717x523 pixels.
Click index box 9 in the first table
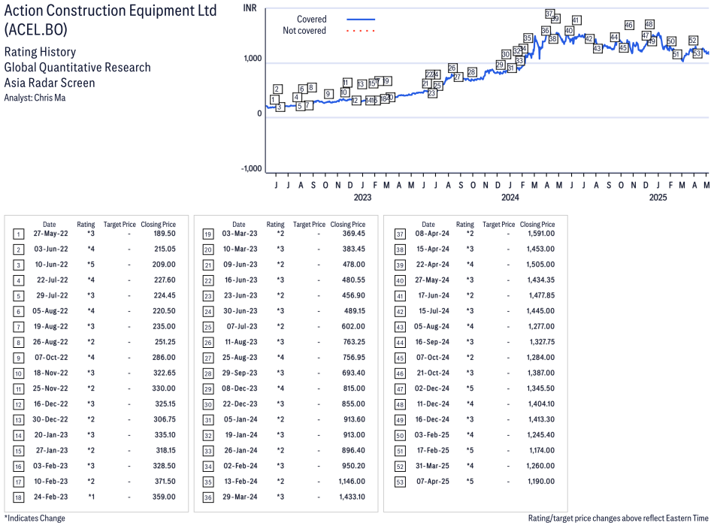[x=18, y=358]
